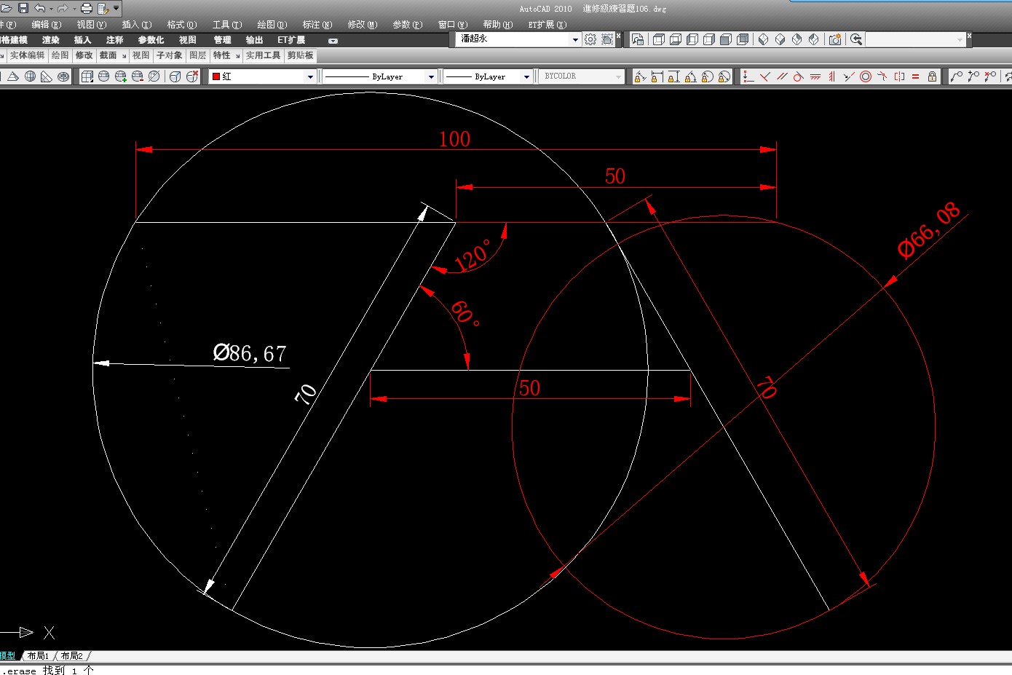Switch to the 布局1 layout tab
The width and height of the screenshot is (1012, 675).
pyautogui.click(x=38, y=656)
